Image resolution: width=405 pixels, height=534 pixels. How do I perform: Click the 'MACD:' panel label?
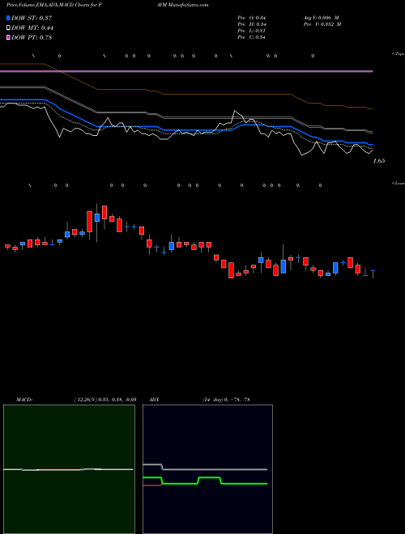point(24,400)
